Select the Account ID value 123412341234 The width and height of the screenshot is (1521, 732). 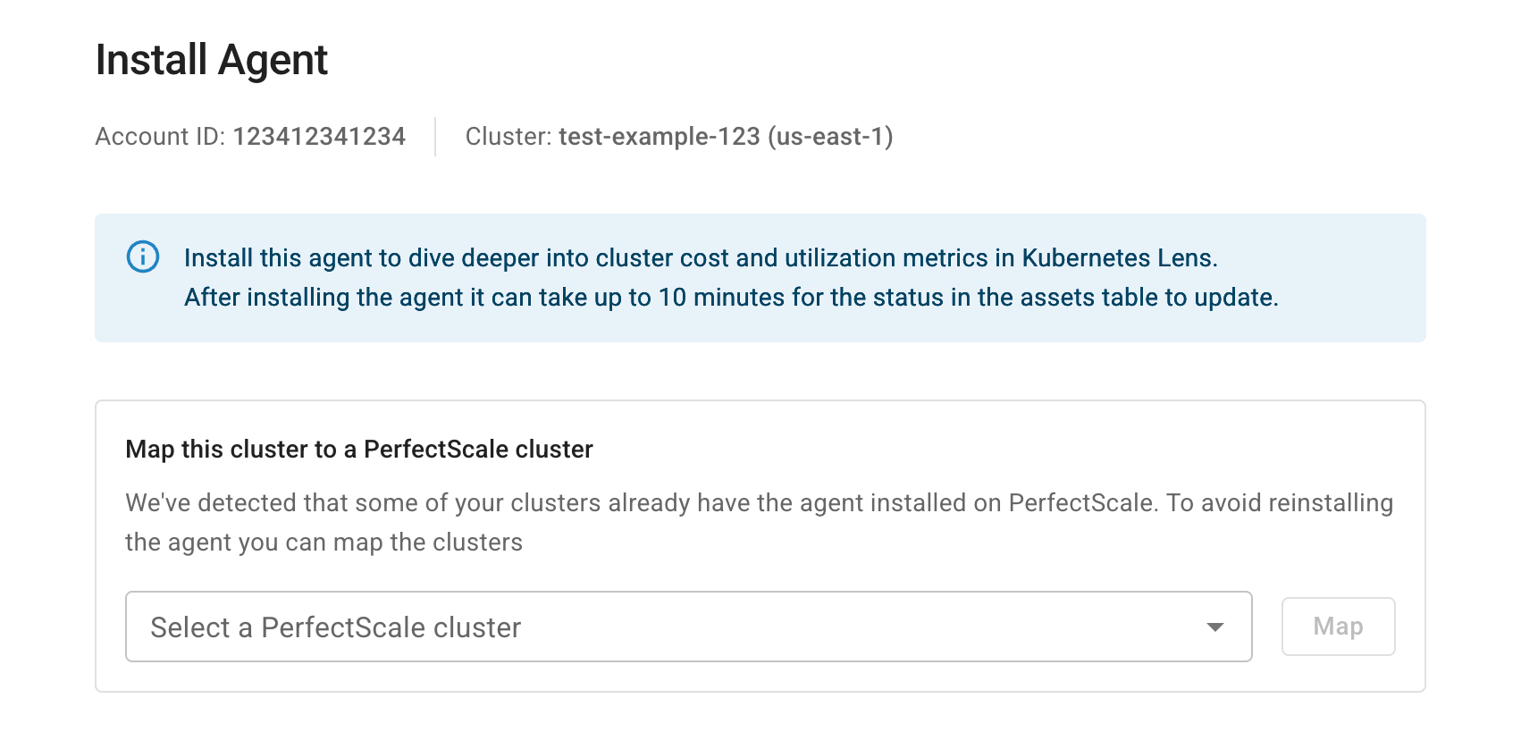pyautogui.click(x=319, y=136)
